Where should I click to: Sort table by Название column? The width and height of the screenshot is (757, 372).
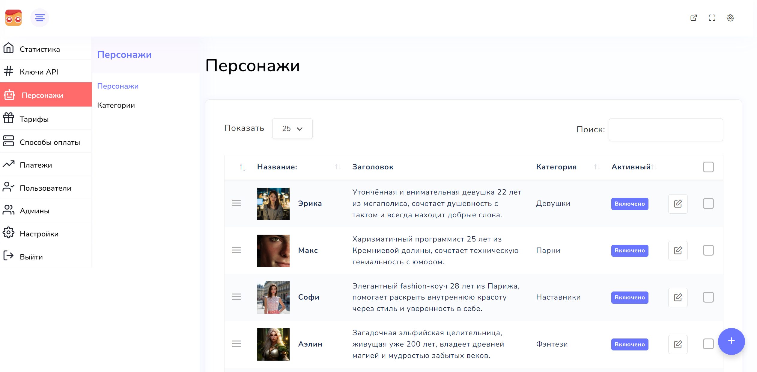pyautogui.click(x=277, y=167)
